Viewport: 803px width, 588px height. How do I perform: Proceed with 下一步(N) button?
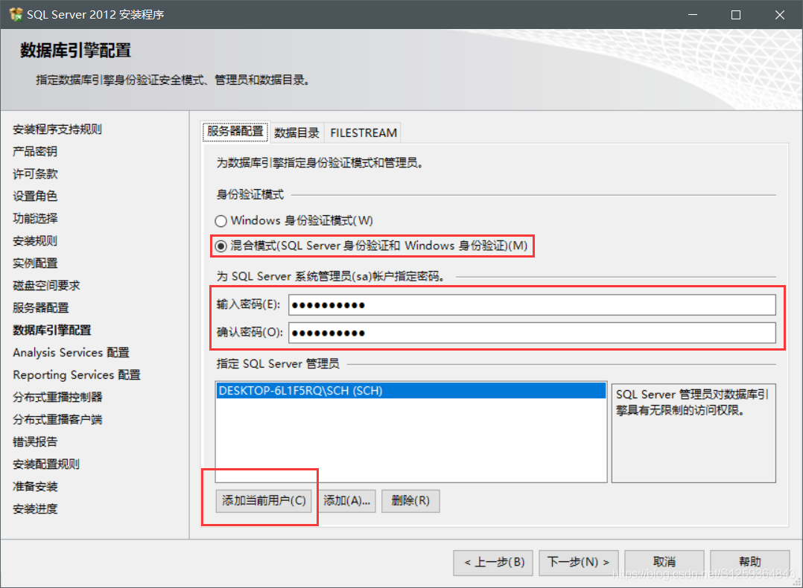coord(578,563)
